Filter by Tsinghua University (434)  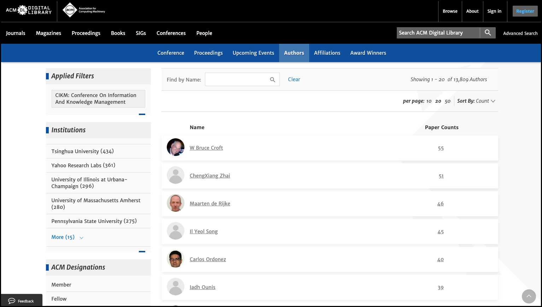[82, 151]
